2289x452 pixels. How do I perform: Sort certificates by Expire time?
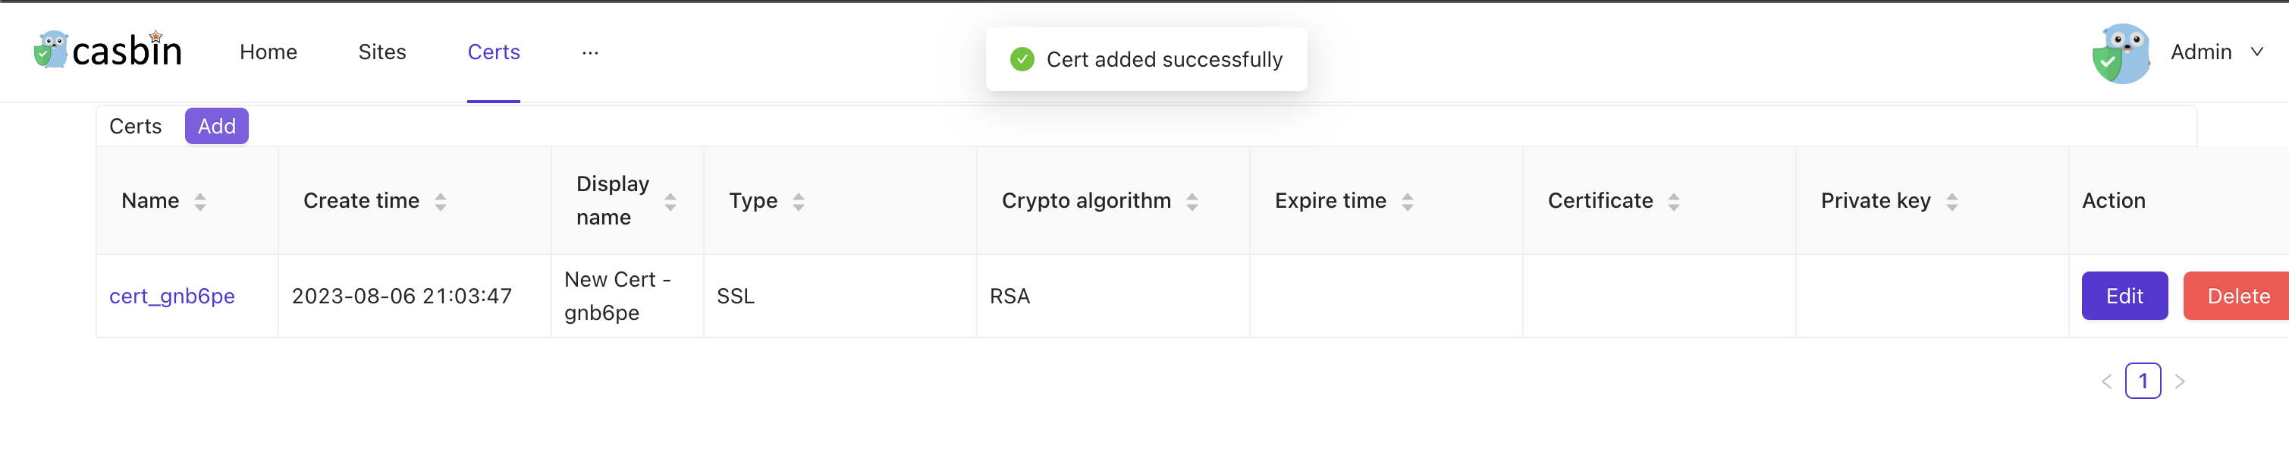pyautogui.click(x=1408, y=201)
